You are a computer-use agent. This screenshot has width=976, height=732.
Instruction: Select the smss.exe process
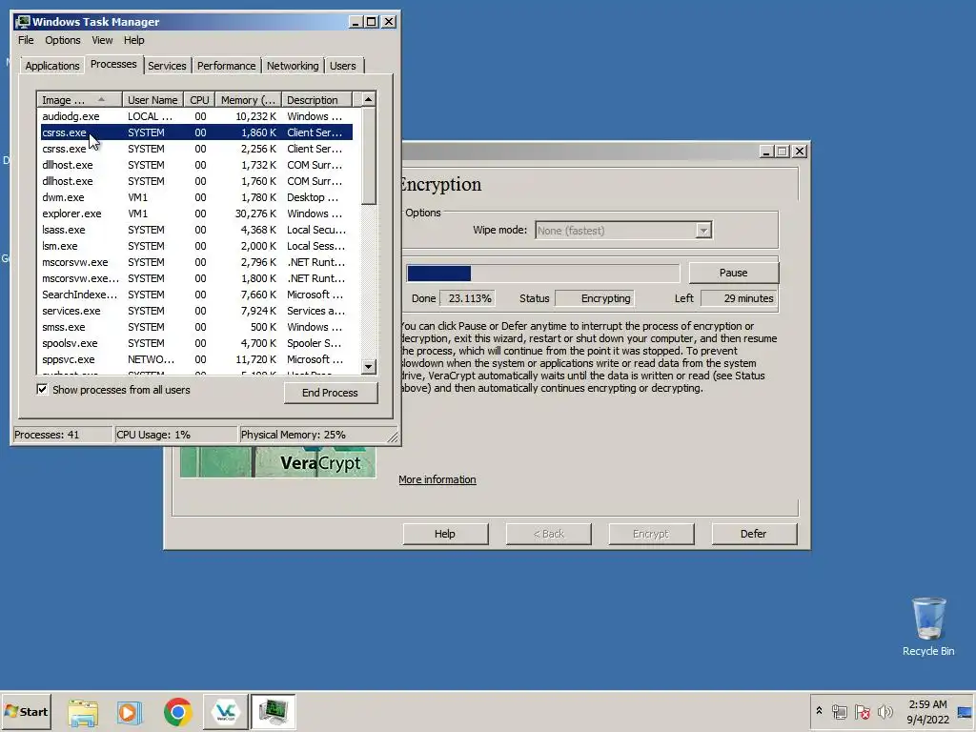(194, 327)
